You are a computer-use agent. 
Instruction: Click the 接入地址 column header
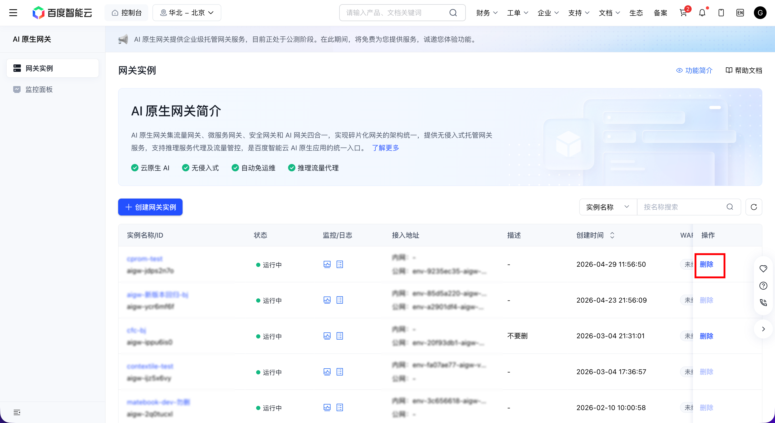coord(405,235)
